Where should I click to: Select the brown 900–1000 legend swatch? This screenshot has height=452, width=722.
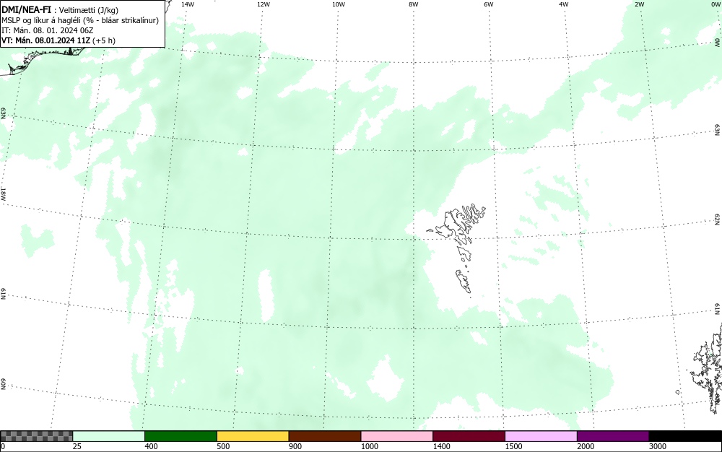click(325, 436)
